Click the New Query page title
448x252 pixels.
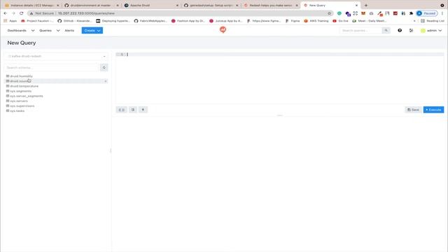(22, 43)
